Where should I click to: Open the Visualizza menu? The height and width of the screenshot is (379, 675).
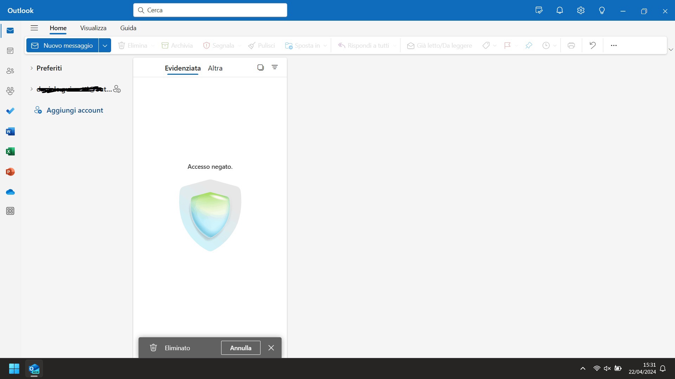[x=93, y=28]
